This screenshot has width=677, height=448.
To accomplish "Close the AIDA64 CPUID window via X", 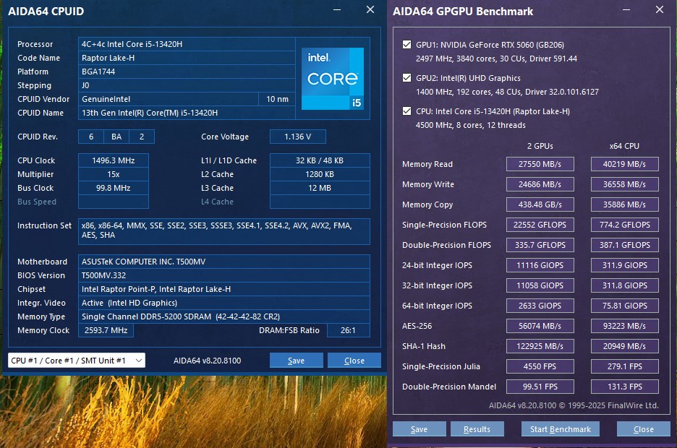I will coord(370,10).
